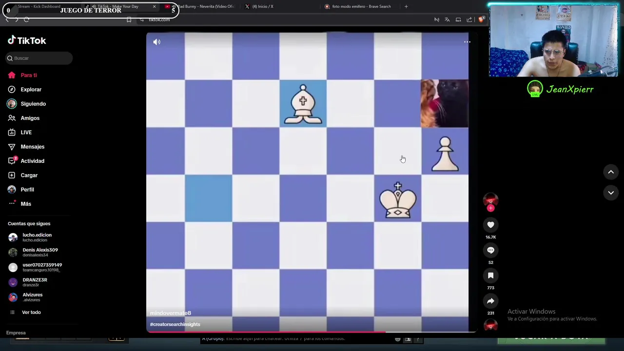
Task: Open the video three-dots options menu
Action: [x=467, y=42]
